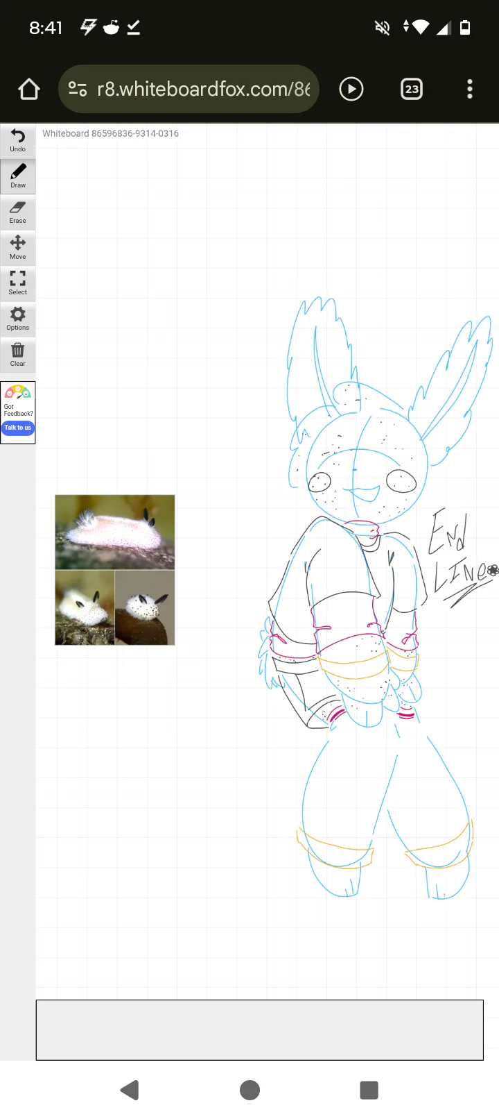Viewport: 499px width, 1119px height.
Task: Tap the bottom-right sea bunny photo
Action: (x=145, y=608)
